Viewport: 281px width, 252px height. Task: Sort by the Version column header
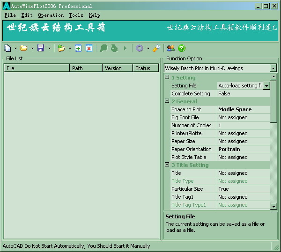tap(118, 68)
